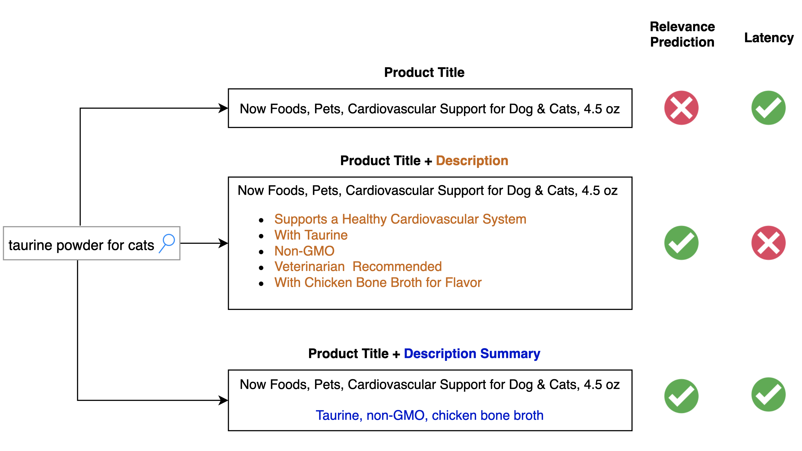Click the blue "Description Summary" heading text

(x=472, y=354)
